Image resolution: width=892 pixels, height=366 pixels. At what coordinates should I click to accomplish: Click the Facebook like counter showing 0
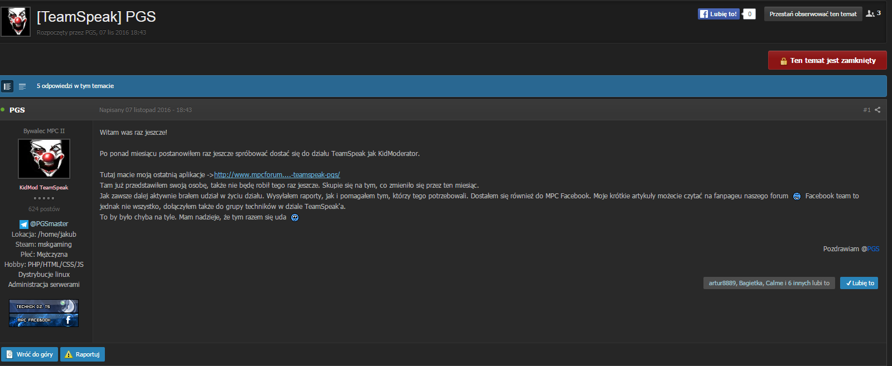click(749, 14)
